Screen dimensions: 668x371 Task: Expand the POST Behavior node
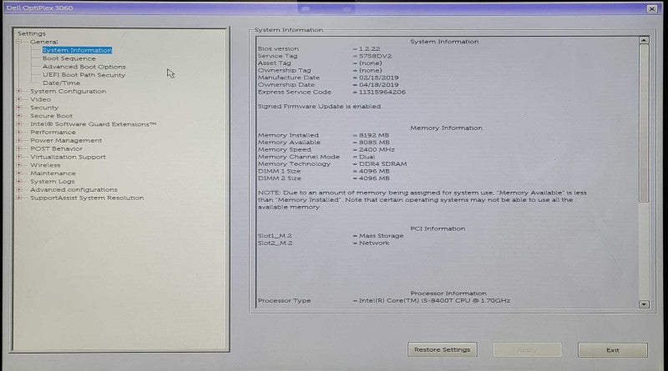tap(18, 148)
